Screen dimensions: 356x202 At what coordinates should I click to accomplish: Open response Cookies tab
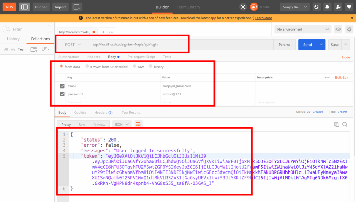pyautogui.click(x=80, y=112)
